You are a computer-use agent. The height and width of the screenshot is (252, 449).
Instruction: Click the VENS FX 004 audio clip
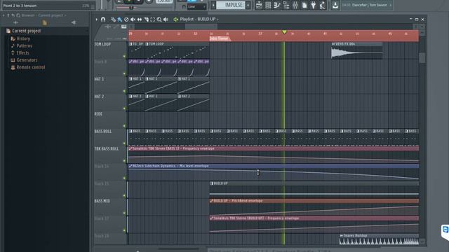pos(357,51)
